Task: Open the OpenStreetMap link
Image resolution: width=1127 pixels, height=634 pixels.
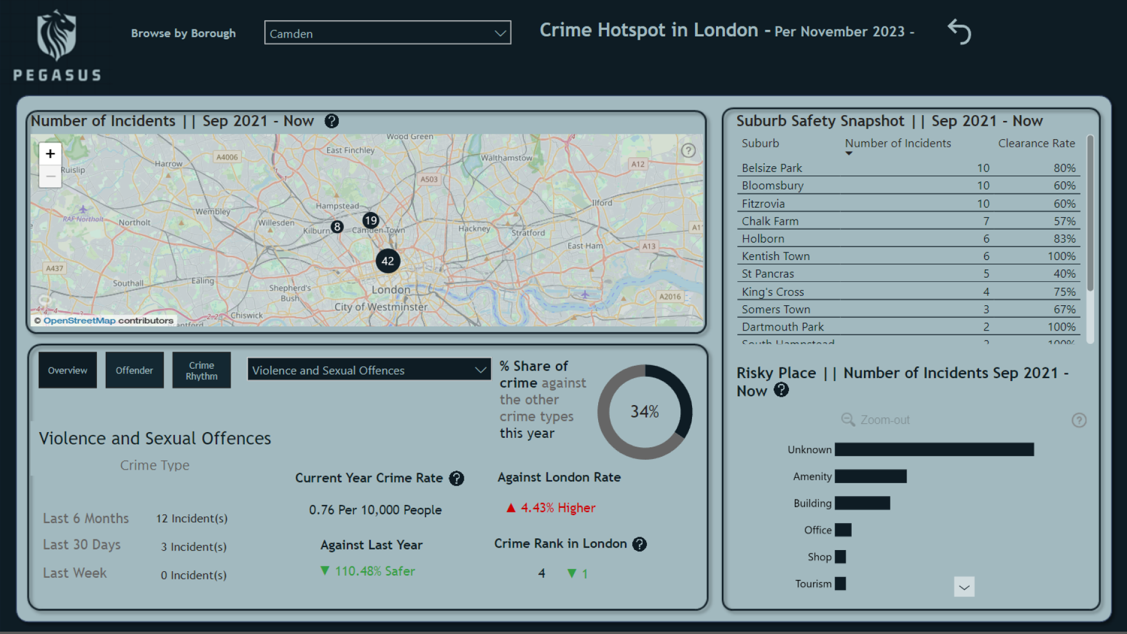Action: [x=79, y=321]
